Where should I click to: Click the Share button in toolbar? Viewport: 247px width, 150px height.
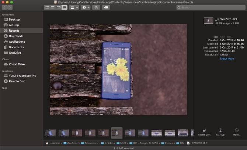[96, 7]
